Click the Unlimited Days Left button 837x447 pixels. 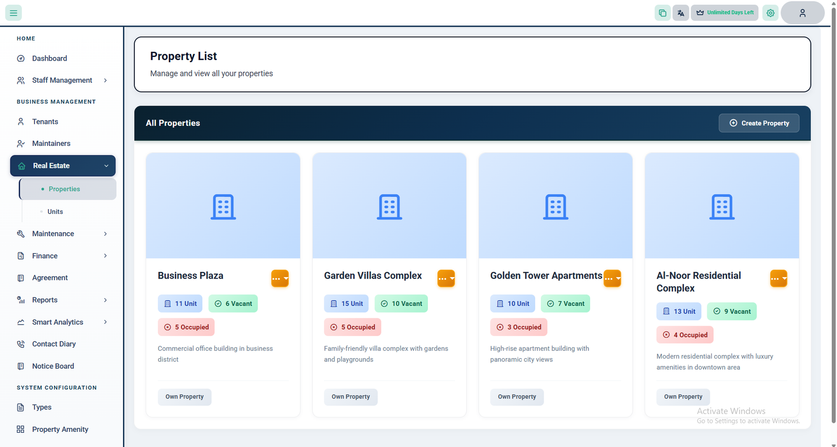click(x=725, y=13)
